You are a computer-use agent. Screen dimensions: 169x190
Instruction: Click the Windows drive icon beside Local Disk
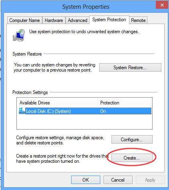(x=22, y=111)
